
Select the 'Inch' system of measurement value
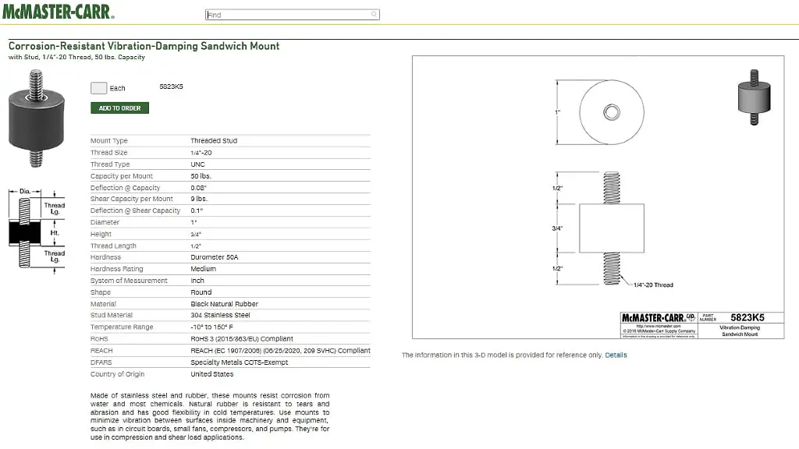197,280
